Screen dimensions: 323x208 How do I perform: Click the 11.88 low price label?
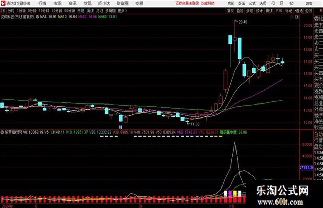195,124
